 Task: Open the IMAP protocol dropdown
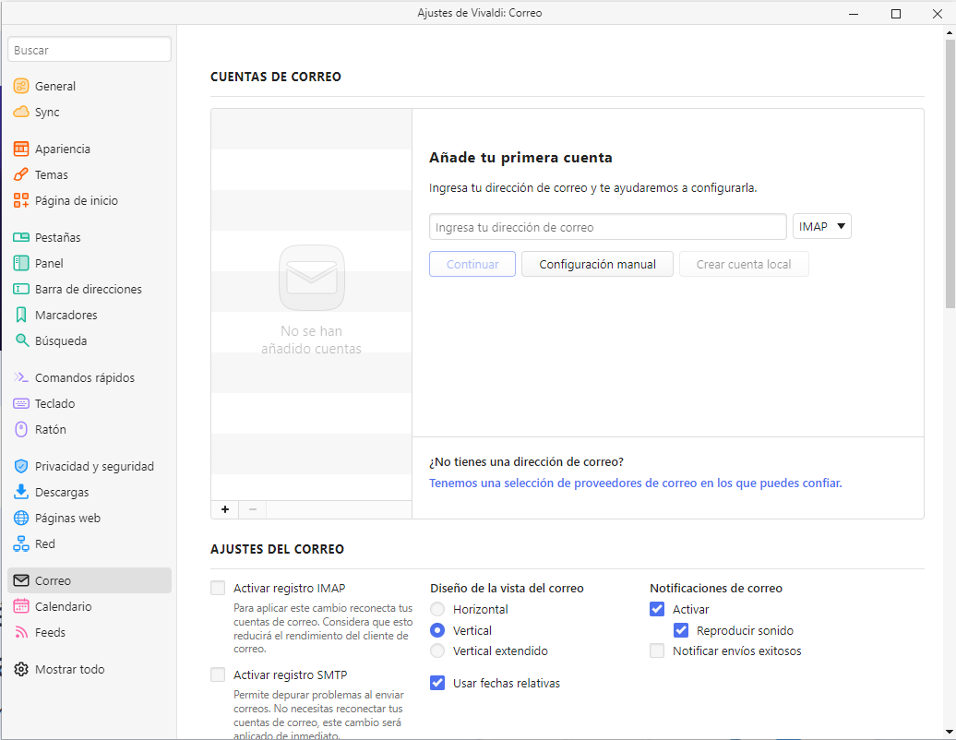pos(821,226)
